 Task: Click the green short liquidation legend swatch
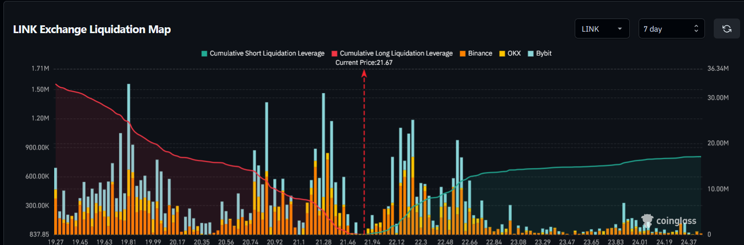(204, 53)
